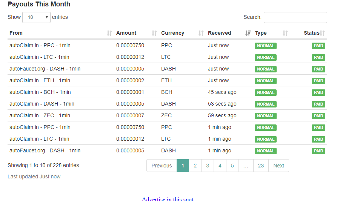Screen dimensions: 337x201
Task: Click the Next page button
Action: (x=279, y=166)
